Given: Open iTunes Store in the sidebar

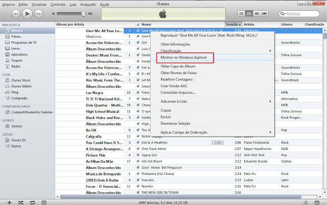Looking at the screenshot, I should [20, 80].
